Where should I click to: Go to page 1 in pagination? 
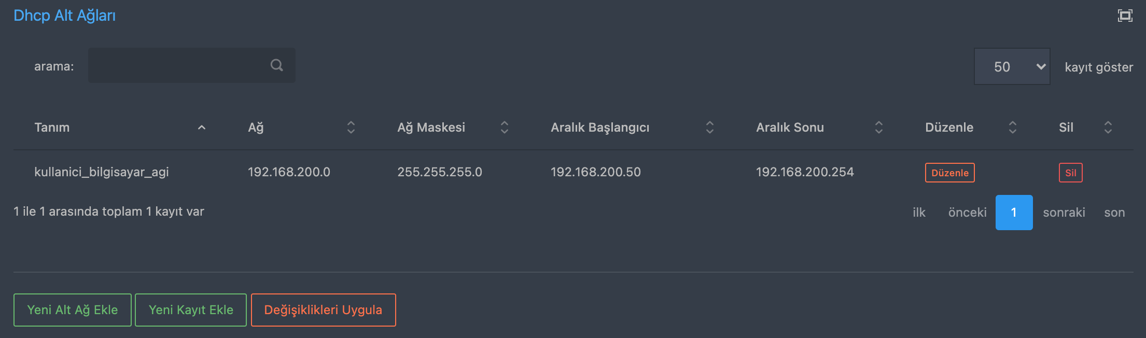click(x=1014, y=213)
